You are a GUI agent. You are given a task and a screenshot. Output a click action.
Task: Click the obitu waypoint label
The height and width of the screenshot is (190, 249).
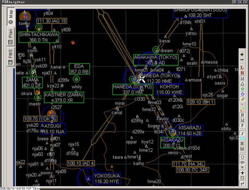point(226,128)
